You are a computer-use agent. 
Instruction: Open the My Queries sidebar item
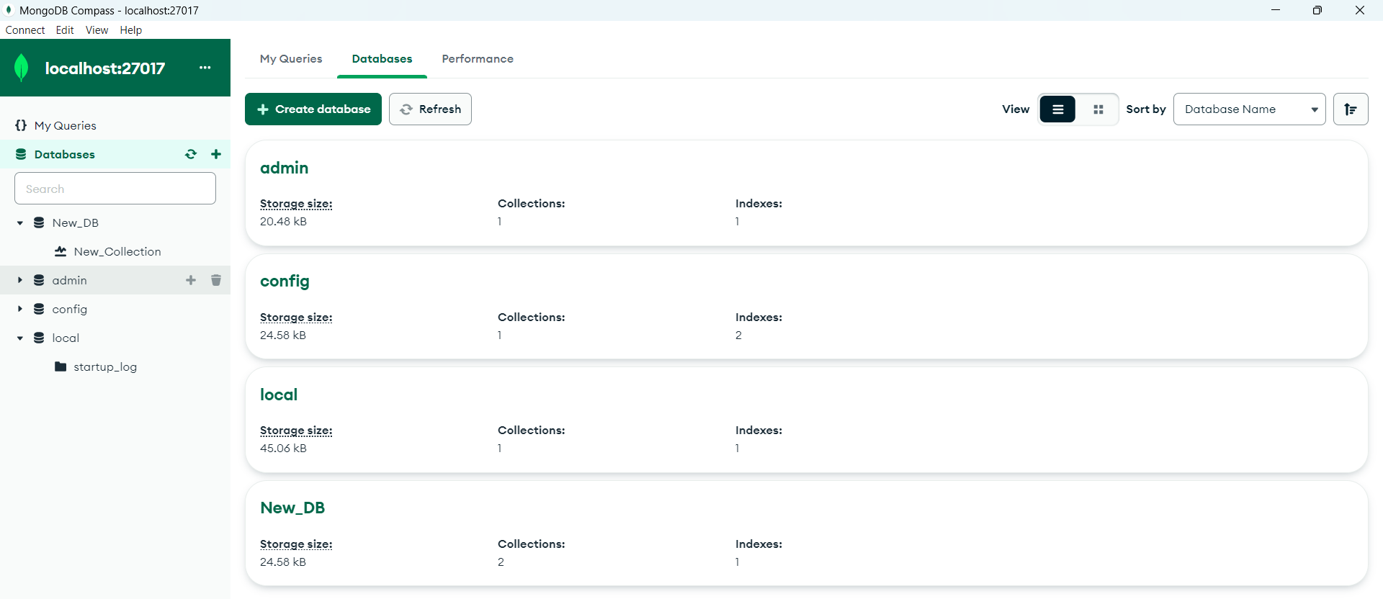[x=65, y=125]
